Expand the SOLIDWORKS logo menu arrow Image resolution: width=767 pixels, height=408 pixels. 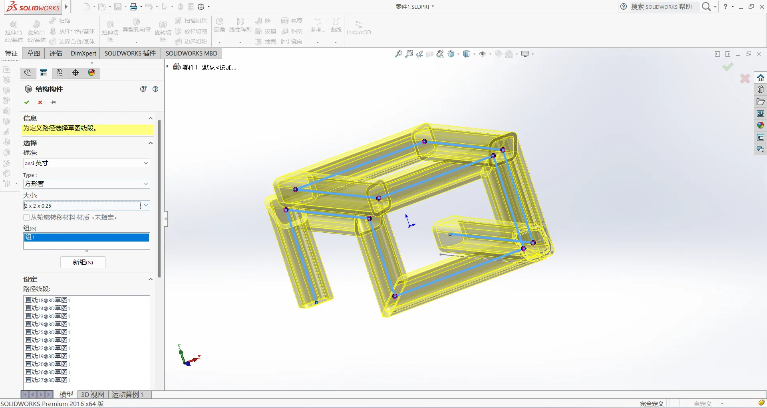66,7
